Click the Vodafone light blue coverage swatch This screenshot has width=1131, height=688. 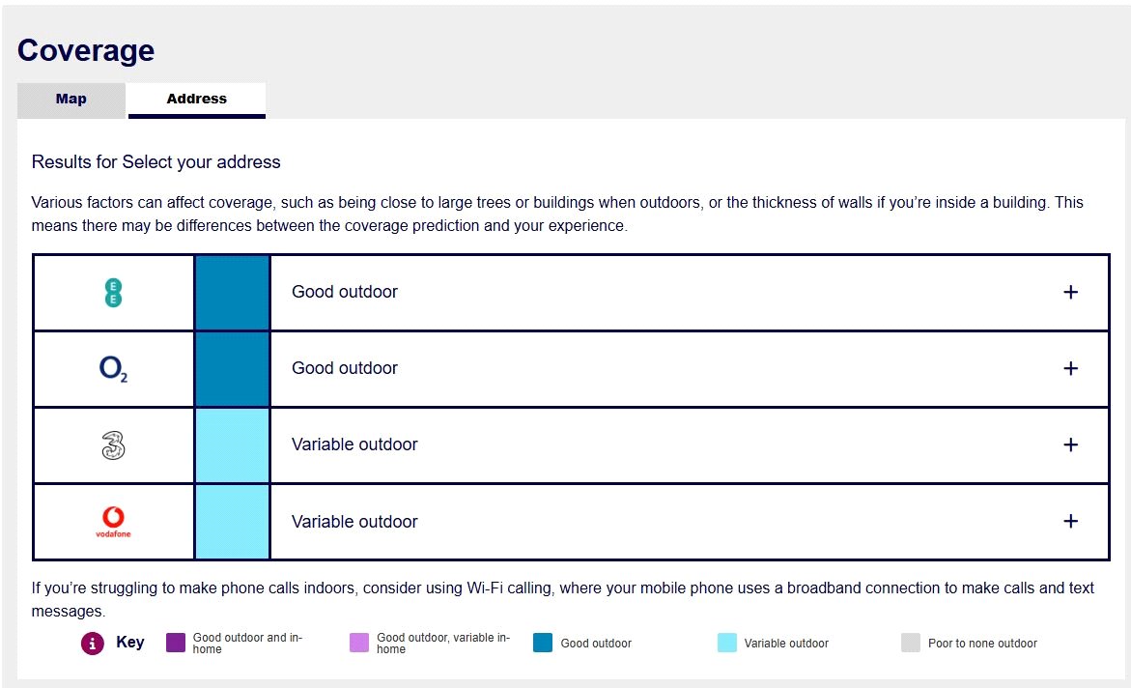pos(232,522)
